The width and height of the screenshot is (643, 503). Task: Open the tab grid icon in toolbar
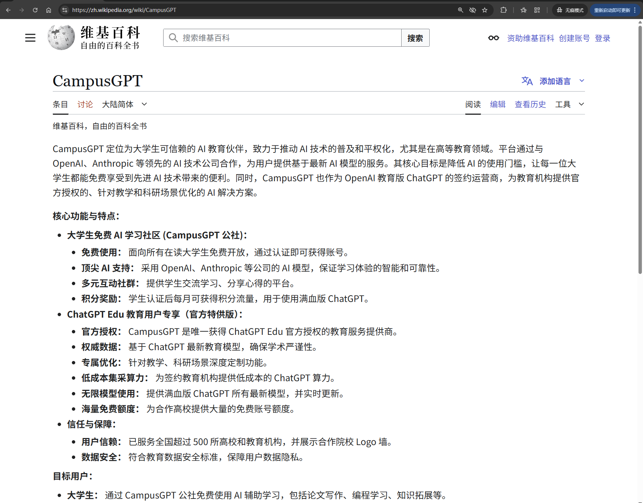click(537, 10)
